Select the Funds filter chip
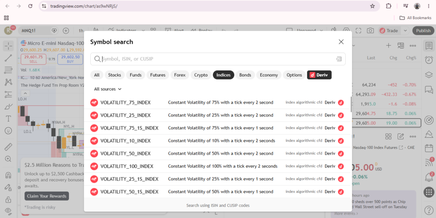Screen dimensions: 436x218 (x=136, y=75)
